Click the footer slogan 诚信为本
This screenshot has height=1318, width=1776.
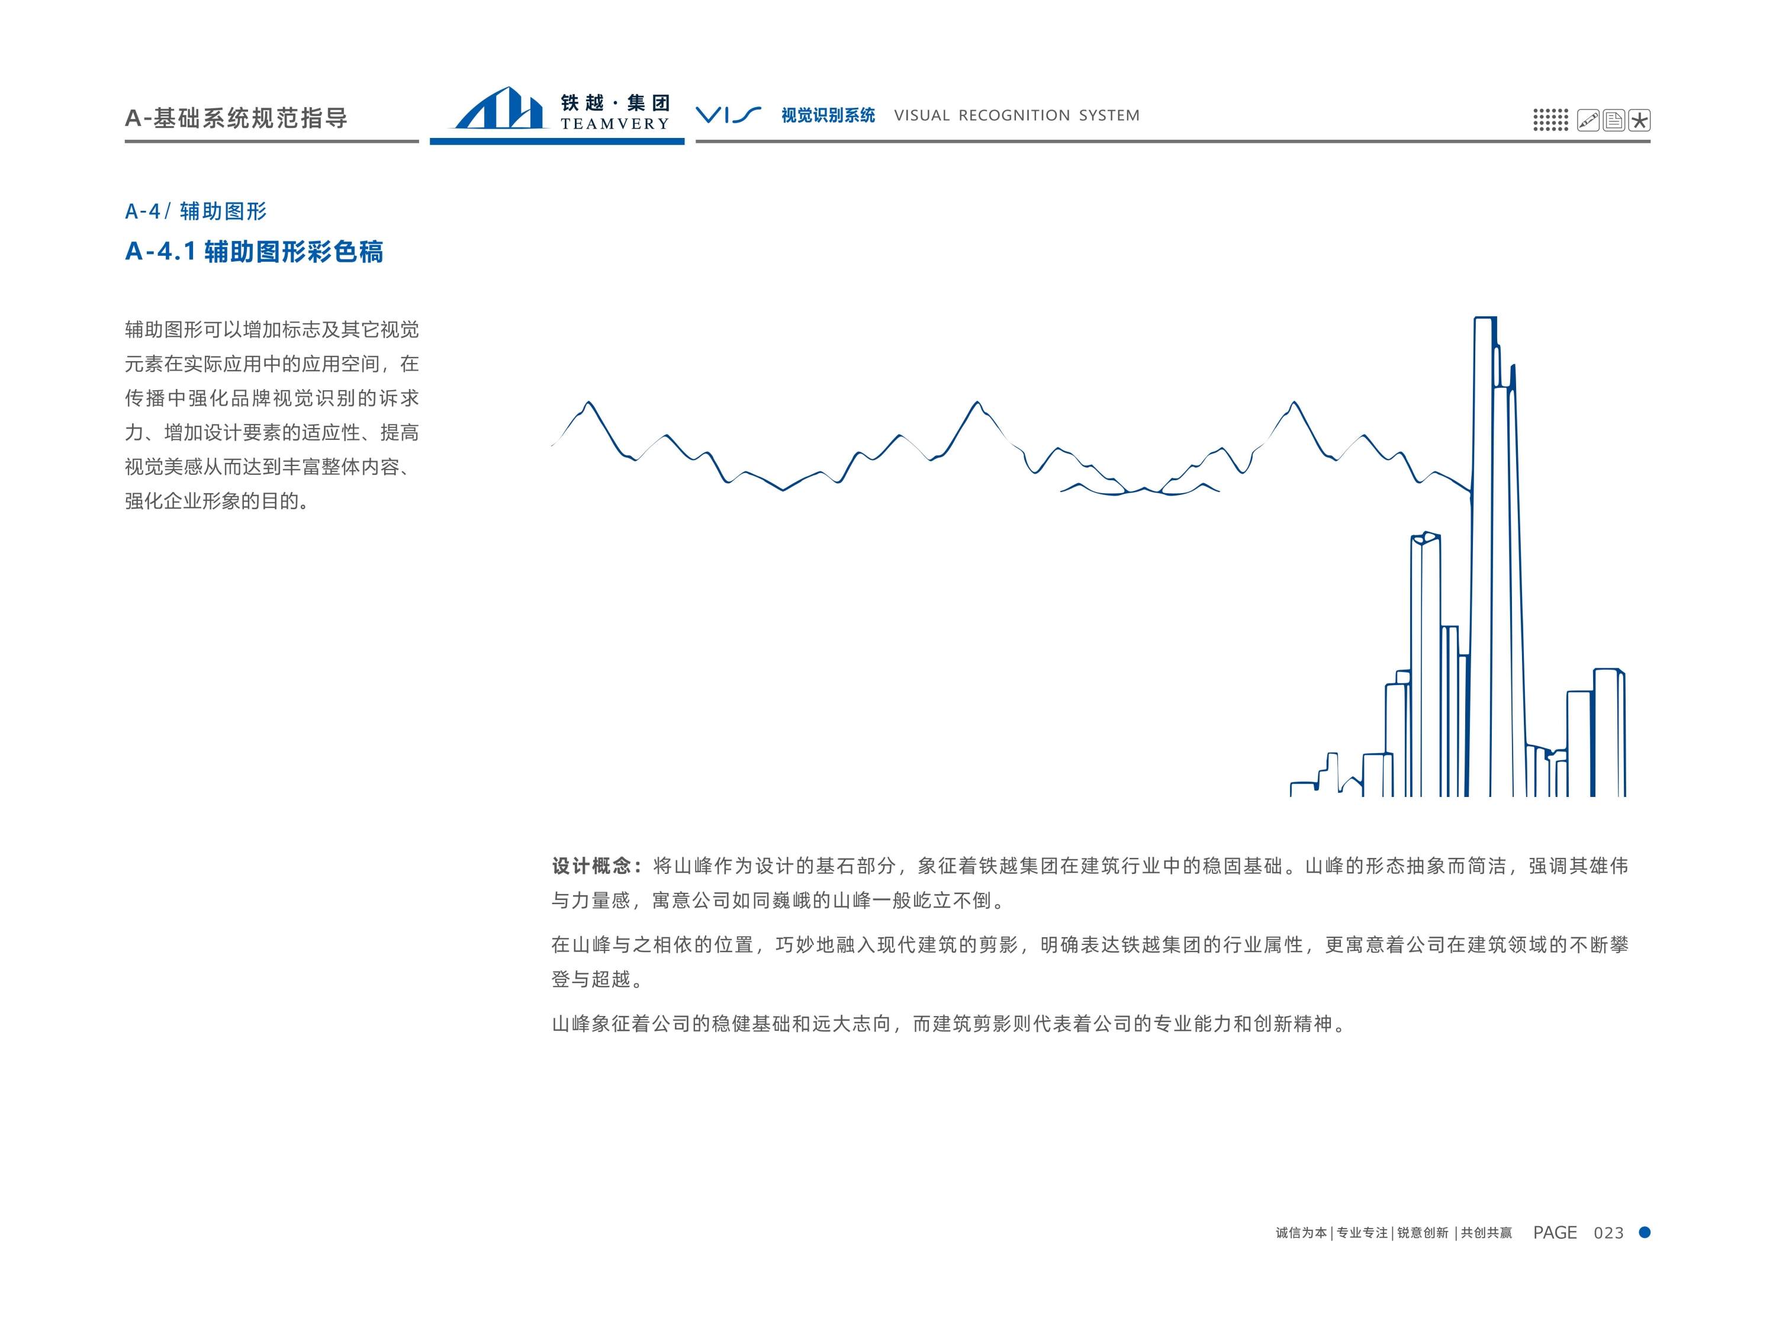[x=1301, y=1233]
